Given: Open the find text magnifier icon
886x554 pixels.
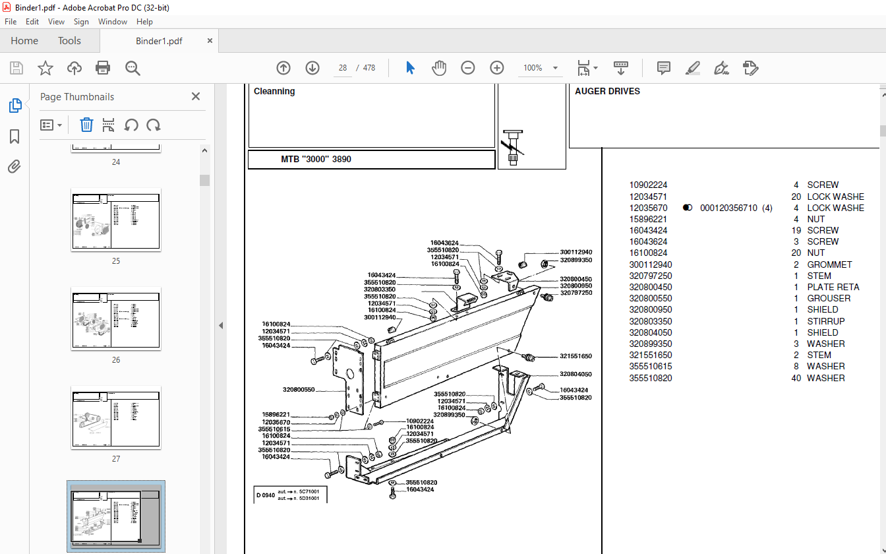Looking at the screenshot, I should coord(133,68).
